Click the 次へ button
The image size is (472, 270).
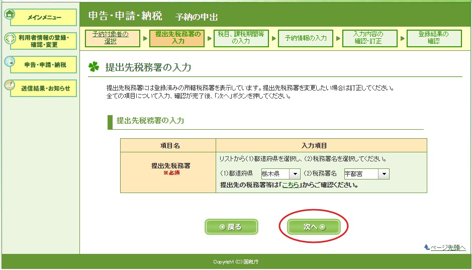[x=314, y=227]
